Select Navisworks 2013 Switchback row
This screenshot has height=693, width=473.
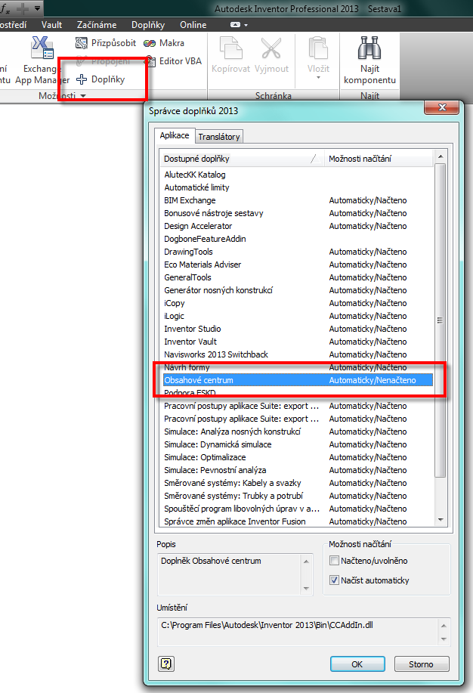pos(297,354)
